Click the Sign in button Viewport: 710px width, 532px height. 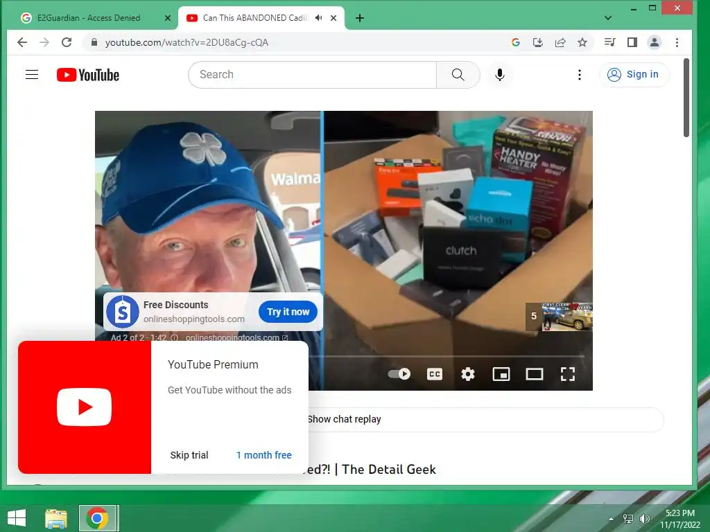(634, 75)
